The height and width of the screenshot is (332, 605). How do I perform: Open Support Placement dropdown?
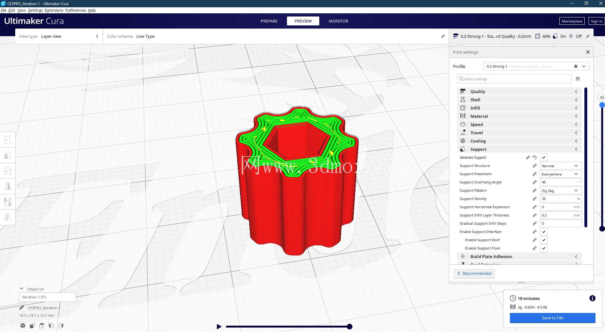[x=561, y=174]
